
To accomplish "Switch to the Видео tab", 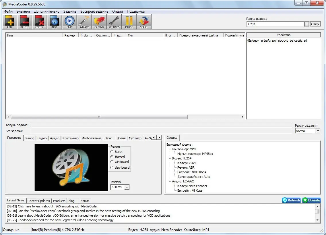I will [x=42, y=138].
